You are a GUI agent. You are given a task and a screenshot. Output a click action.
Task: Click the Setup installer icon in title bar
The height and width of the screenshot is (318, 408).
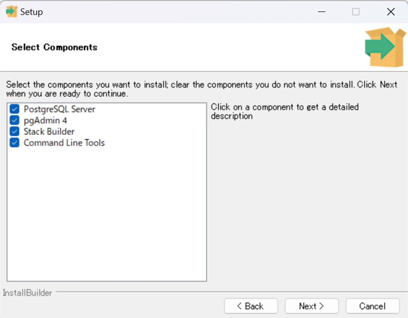click(x=11, y=11)
